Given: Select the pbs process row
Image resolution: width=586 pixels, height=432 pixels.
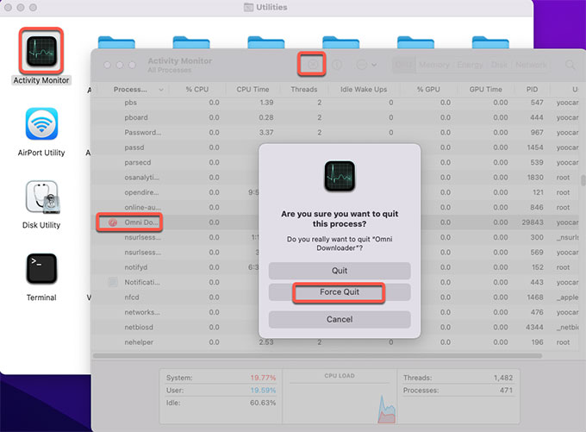Looking at the screenshot, I should (x=336, y=103).
